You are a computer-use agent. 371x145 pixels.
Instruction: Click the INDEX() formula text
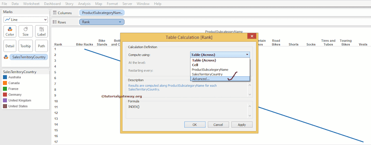pyautogui.click(x=134, y=107)
